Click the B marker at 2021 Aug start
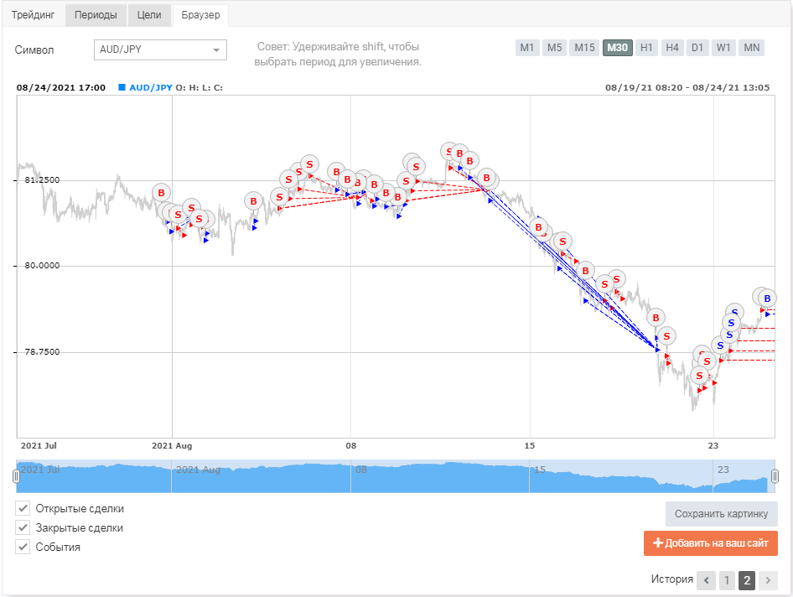 point(161,193)
